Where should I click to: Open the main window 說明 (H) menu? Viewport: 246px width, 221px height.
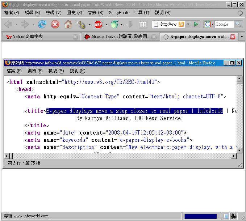pyautogui.click(x=163, y=13)
